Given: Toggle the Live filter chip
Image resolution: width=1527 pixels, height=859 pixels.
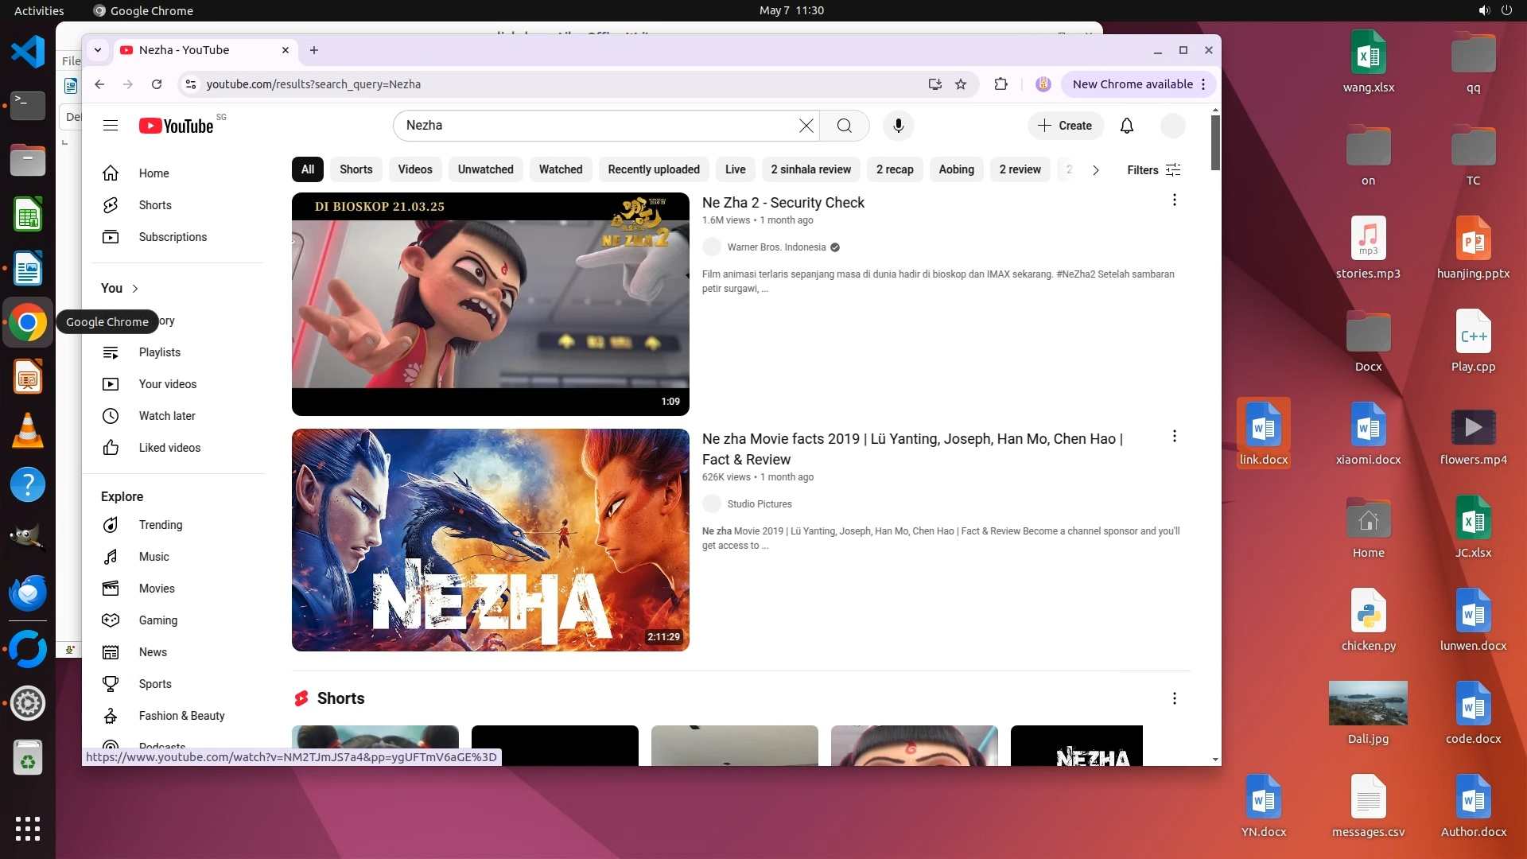Looking at the screenshot, I should [735, 169].
